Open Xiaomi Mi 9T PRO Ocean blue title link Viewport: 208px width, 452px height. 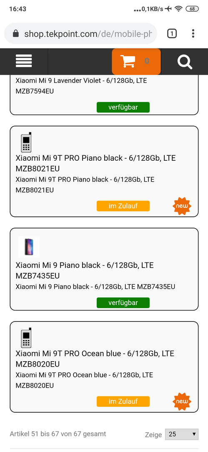coord(95,359)
